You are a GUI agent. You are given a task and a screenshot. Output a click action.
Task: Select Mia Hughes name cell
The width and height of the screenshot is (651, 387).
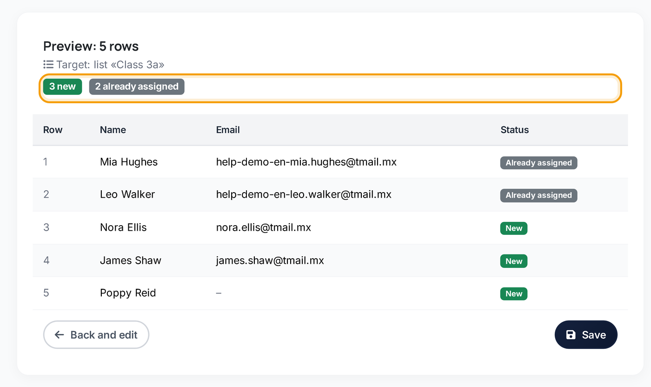tap(129, 162)
